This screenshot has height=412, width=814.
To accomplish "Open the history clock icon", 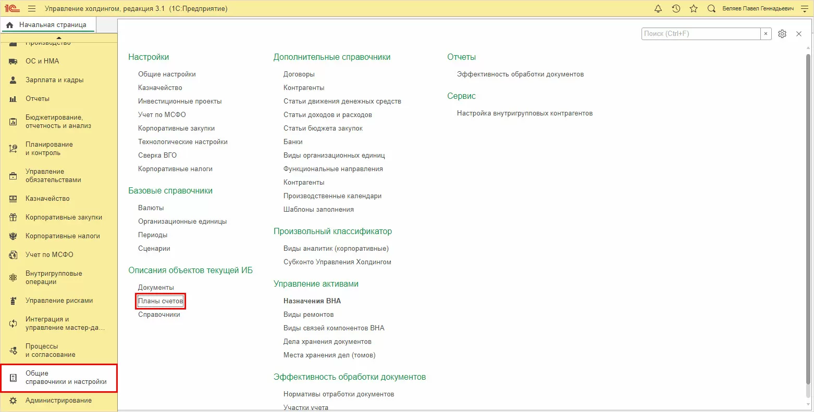I will click(676, 9).
